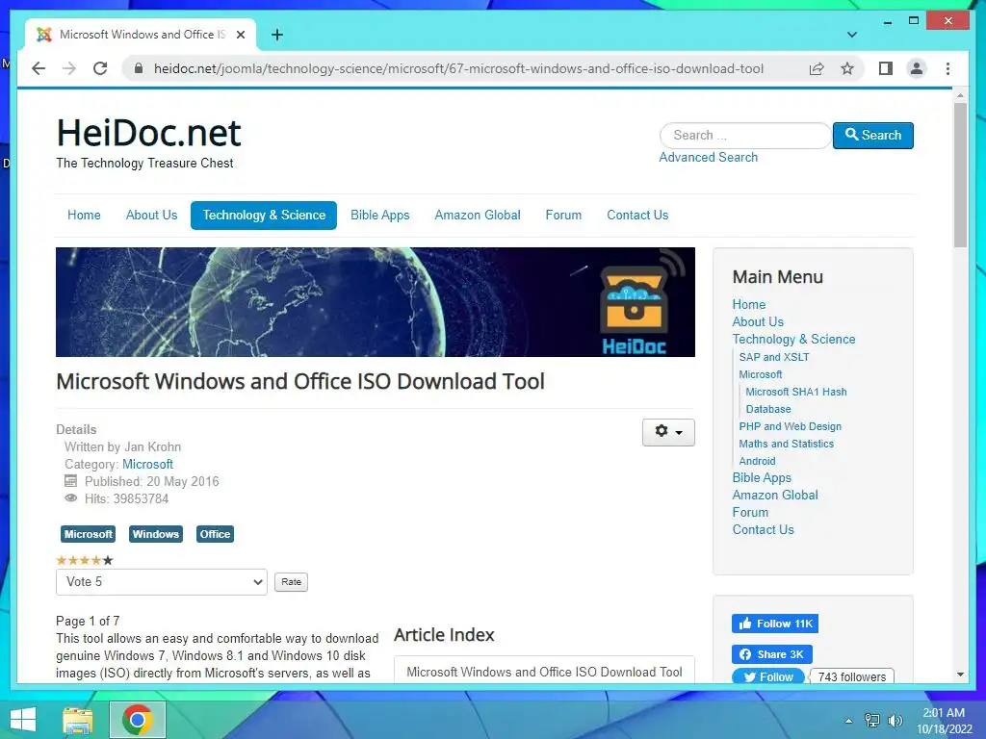Screen dimensions: 986x739
Task: Close the Microsoft Windows and Office tab
Action: 240,35
